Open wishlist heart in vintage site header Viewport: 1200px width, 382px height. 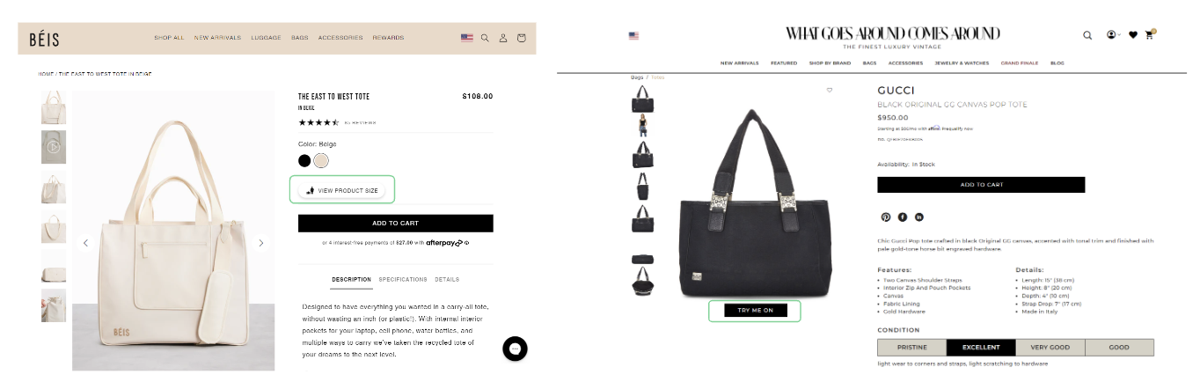(x=1133, y=35)
